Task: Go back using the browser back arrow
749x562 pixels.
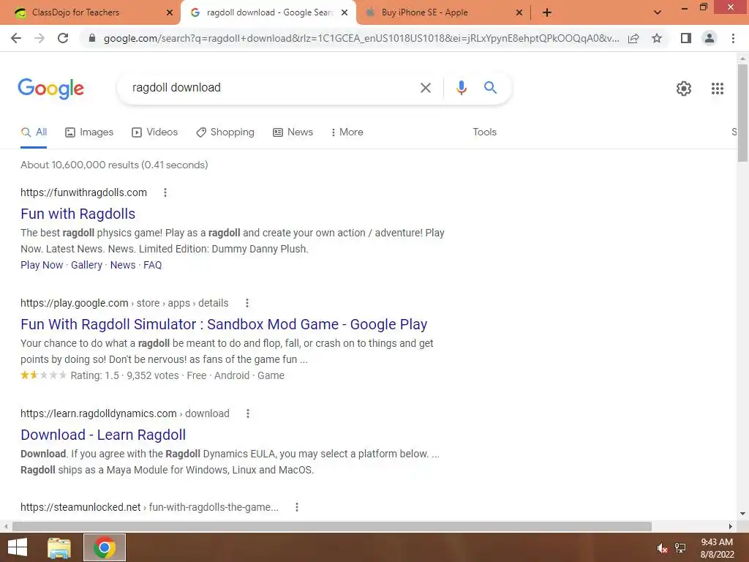Action: [16, 38]
